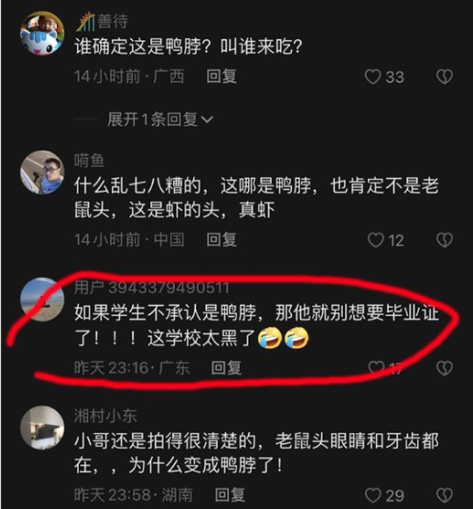
Task: Tap 回复 under 湘村小东's comment
Action: [230, 495]
